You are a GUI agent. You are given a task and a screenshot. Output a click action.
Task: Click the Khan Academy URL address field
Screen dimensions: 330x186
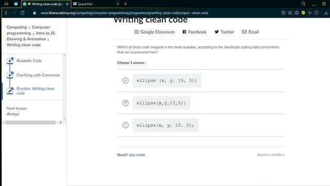pyautogui.click(x=124, y=13)
